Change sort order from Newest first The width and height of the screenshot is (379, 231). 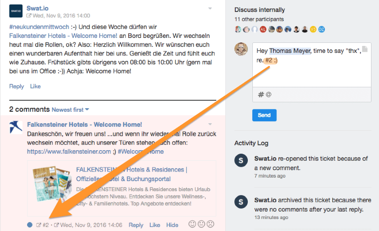(x=70, y=110)
